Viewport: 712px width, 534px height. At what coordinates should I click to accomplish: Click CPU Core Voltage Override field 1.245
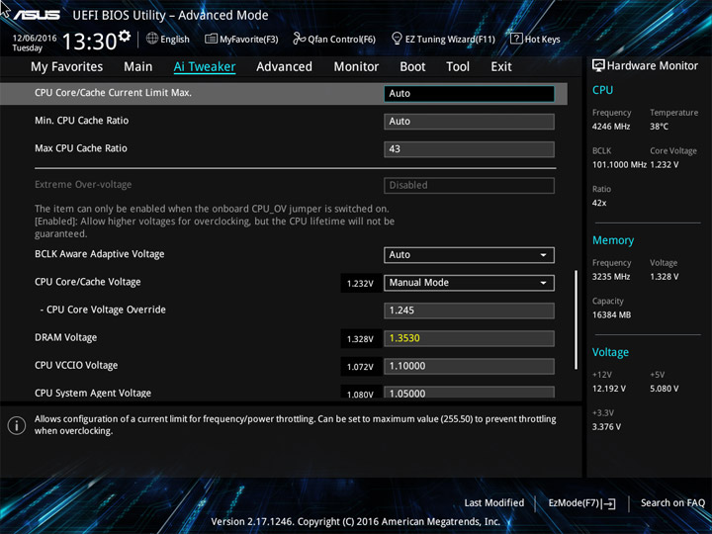469,311
